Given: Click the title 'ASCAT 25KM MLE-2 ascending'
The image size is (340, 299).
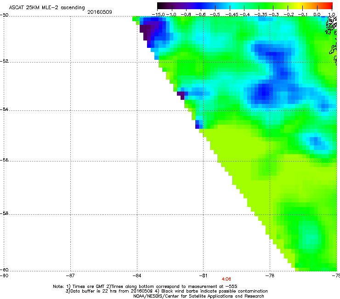Looking at the screenshot, I should pyautogui.click(x=47, y=8).
